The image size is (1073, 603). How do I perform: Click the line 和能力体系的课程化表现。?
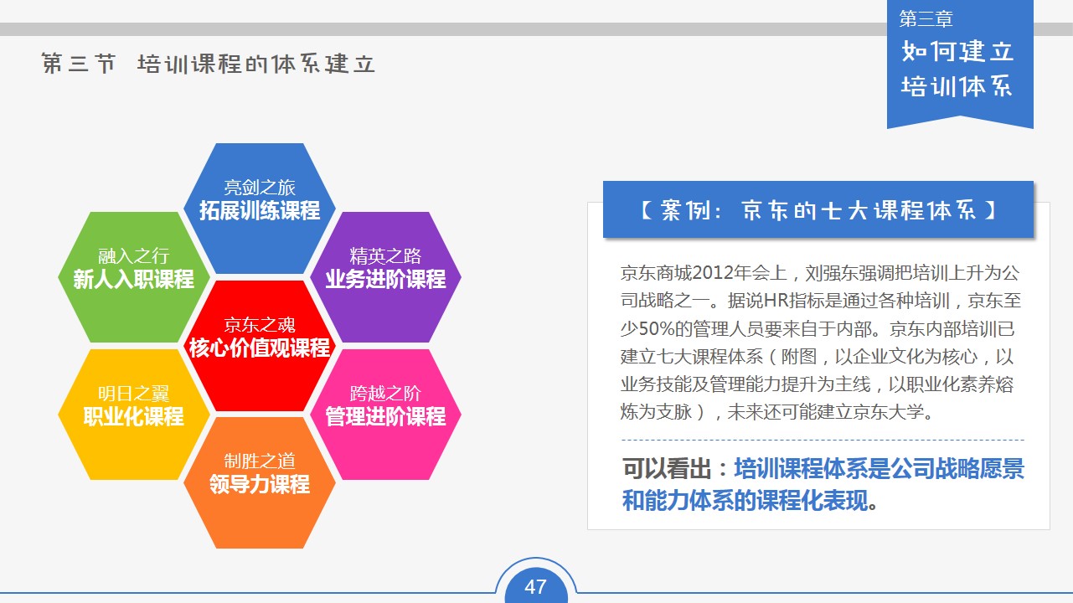pos(751,501)
